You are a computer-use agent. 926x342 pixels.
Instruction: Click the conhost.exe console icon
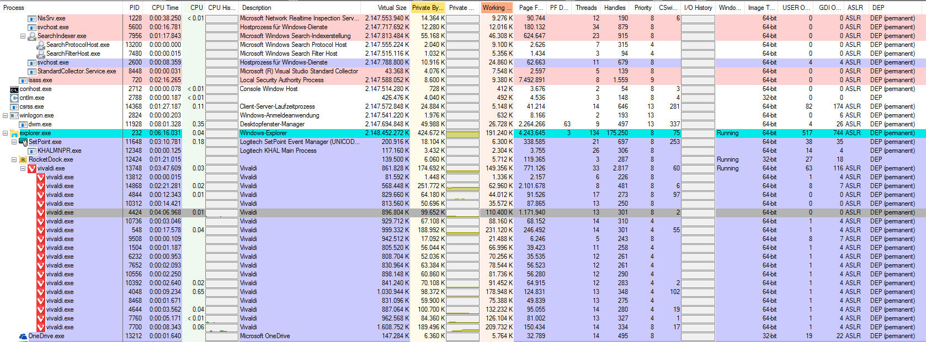click(14, 89)
